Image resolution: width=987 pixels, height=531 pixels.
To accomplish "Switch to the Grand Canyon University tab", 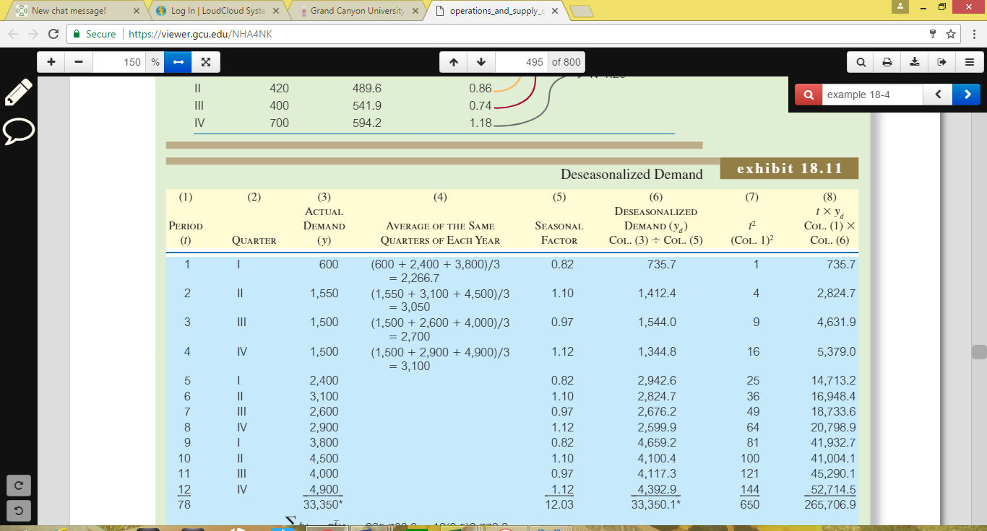I will point(358,11).
